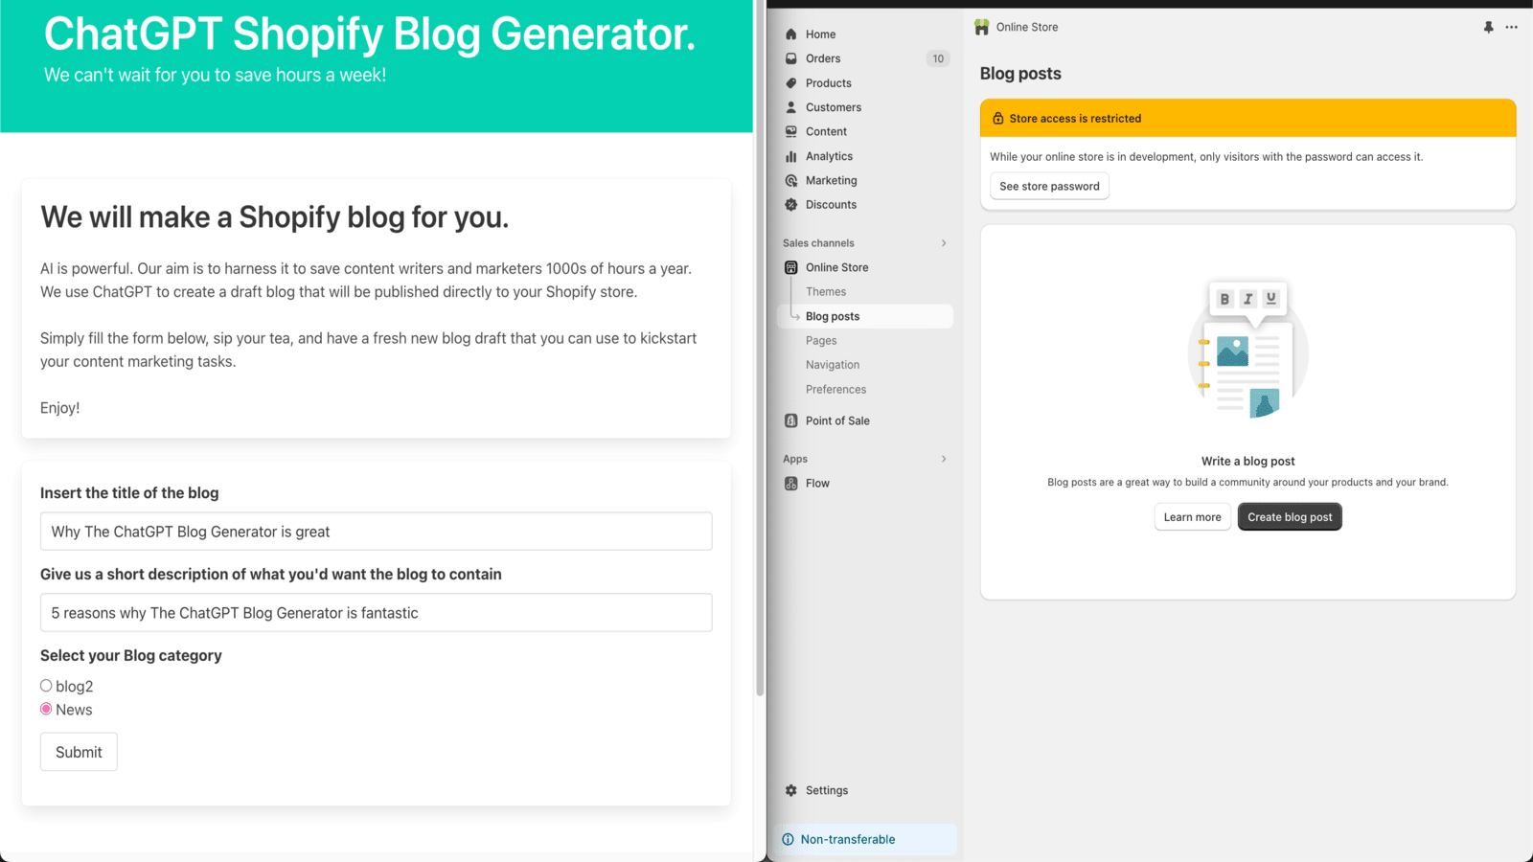This screenshot has width=1533, height=862.
Task: Open the three-dot more actions menu
Action: 1511,27
